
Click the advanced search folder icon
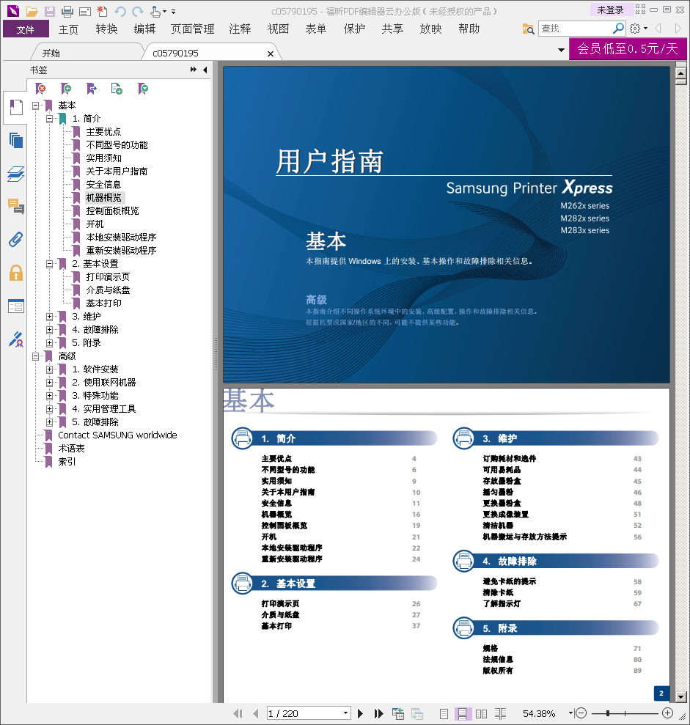coord(528,29)
